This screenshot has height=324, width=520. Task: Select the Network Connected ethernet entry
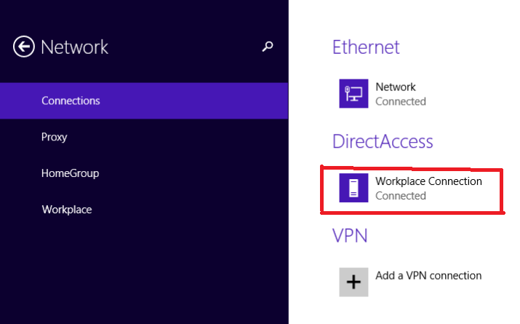pyautogui.click(x=383, y=94)
